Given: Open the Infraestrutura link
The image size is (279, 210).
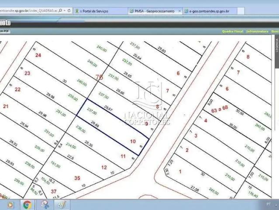Looking at the screenshot, I should pos(257,31).
